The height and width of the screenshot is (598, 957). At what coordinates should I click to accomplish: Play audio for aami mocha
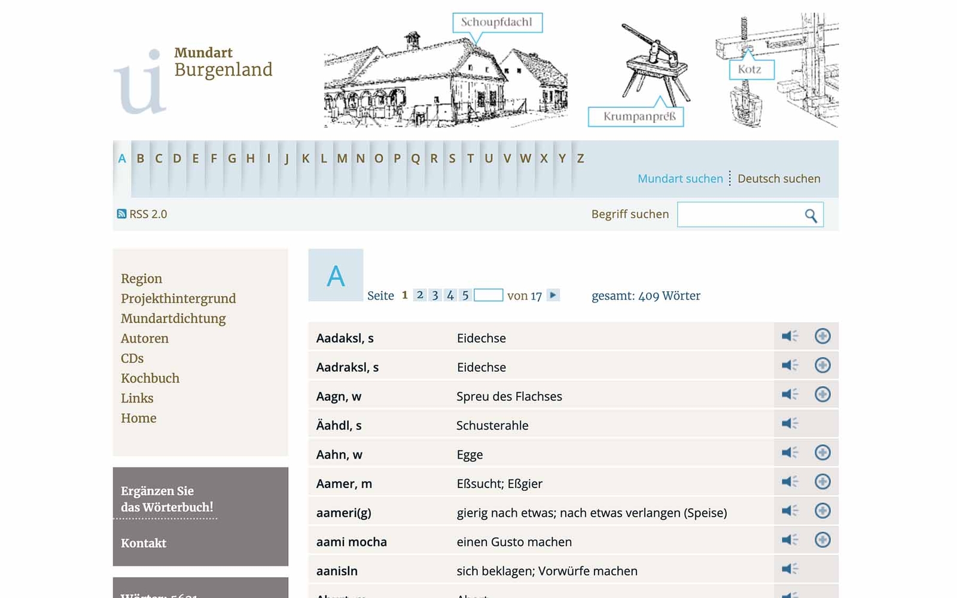click(x=790, y=540)
